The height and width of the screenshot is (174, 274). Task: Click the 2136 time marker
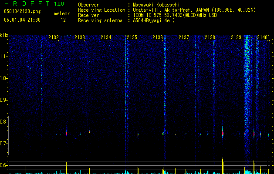pos(158,37)
